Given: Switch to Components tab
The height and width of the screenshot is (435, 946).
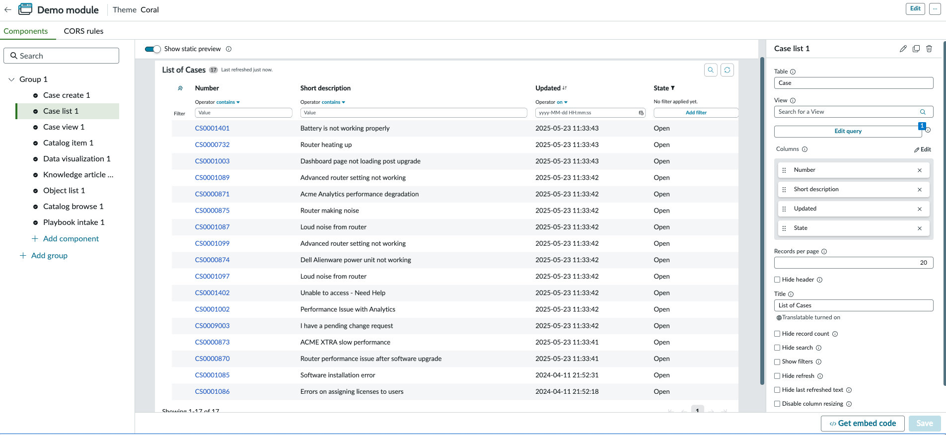Looking at the screenshot, I should 26,31.
